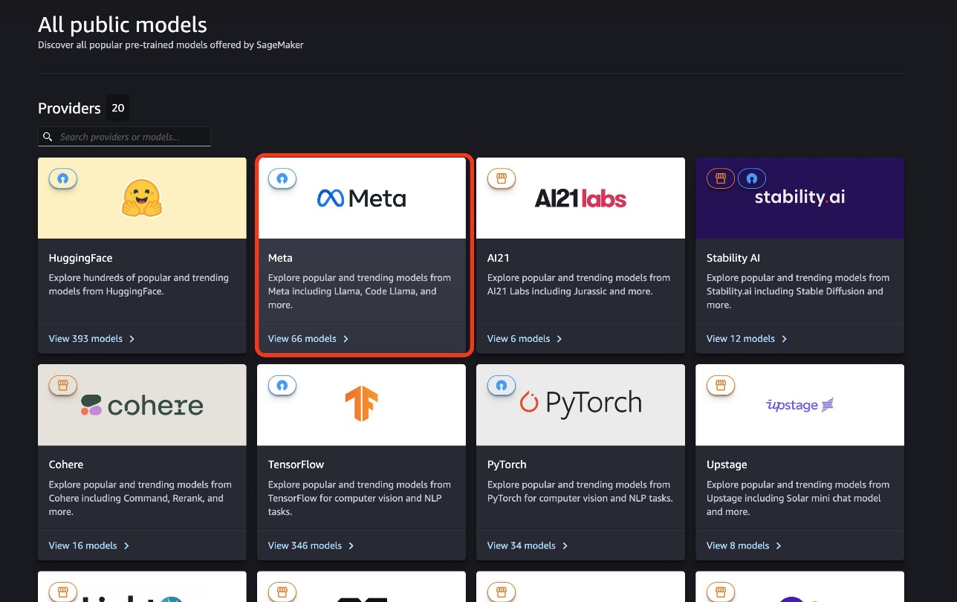Viewport: 957px width, 602px height.
Task: Open the View 66 models link
Action: (x=308, y=339)
